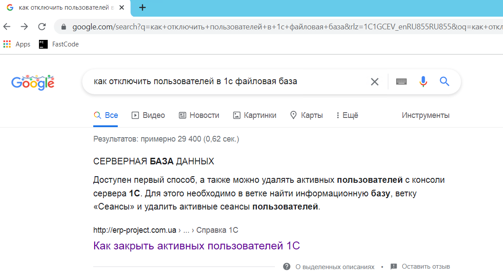Click the browser forward arrow
Viewport: 503px width, 277px height.
24,27
